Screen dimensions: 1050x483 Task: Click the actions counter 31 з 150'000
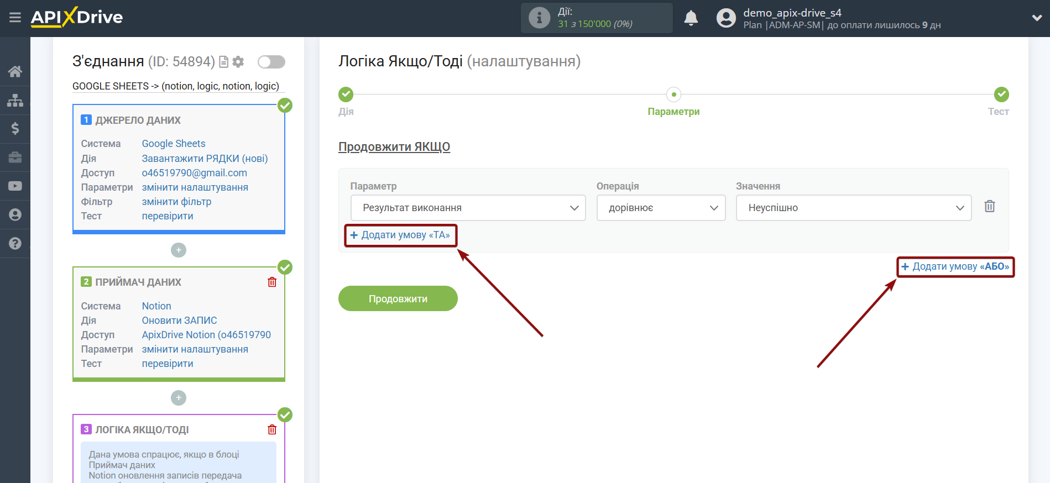click(x=595, y=24)
